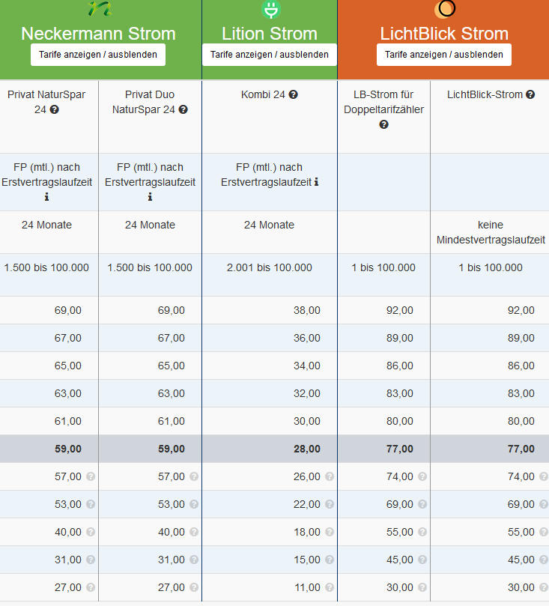Click the question mark next to Kombi 24
549x606 pixels.
coord(294,95)
